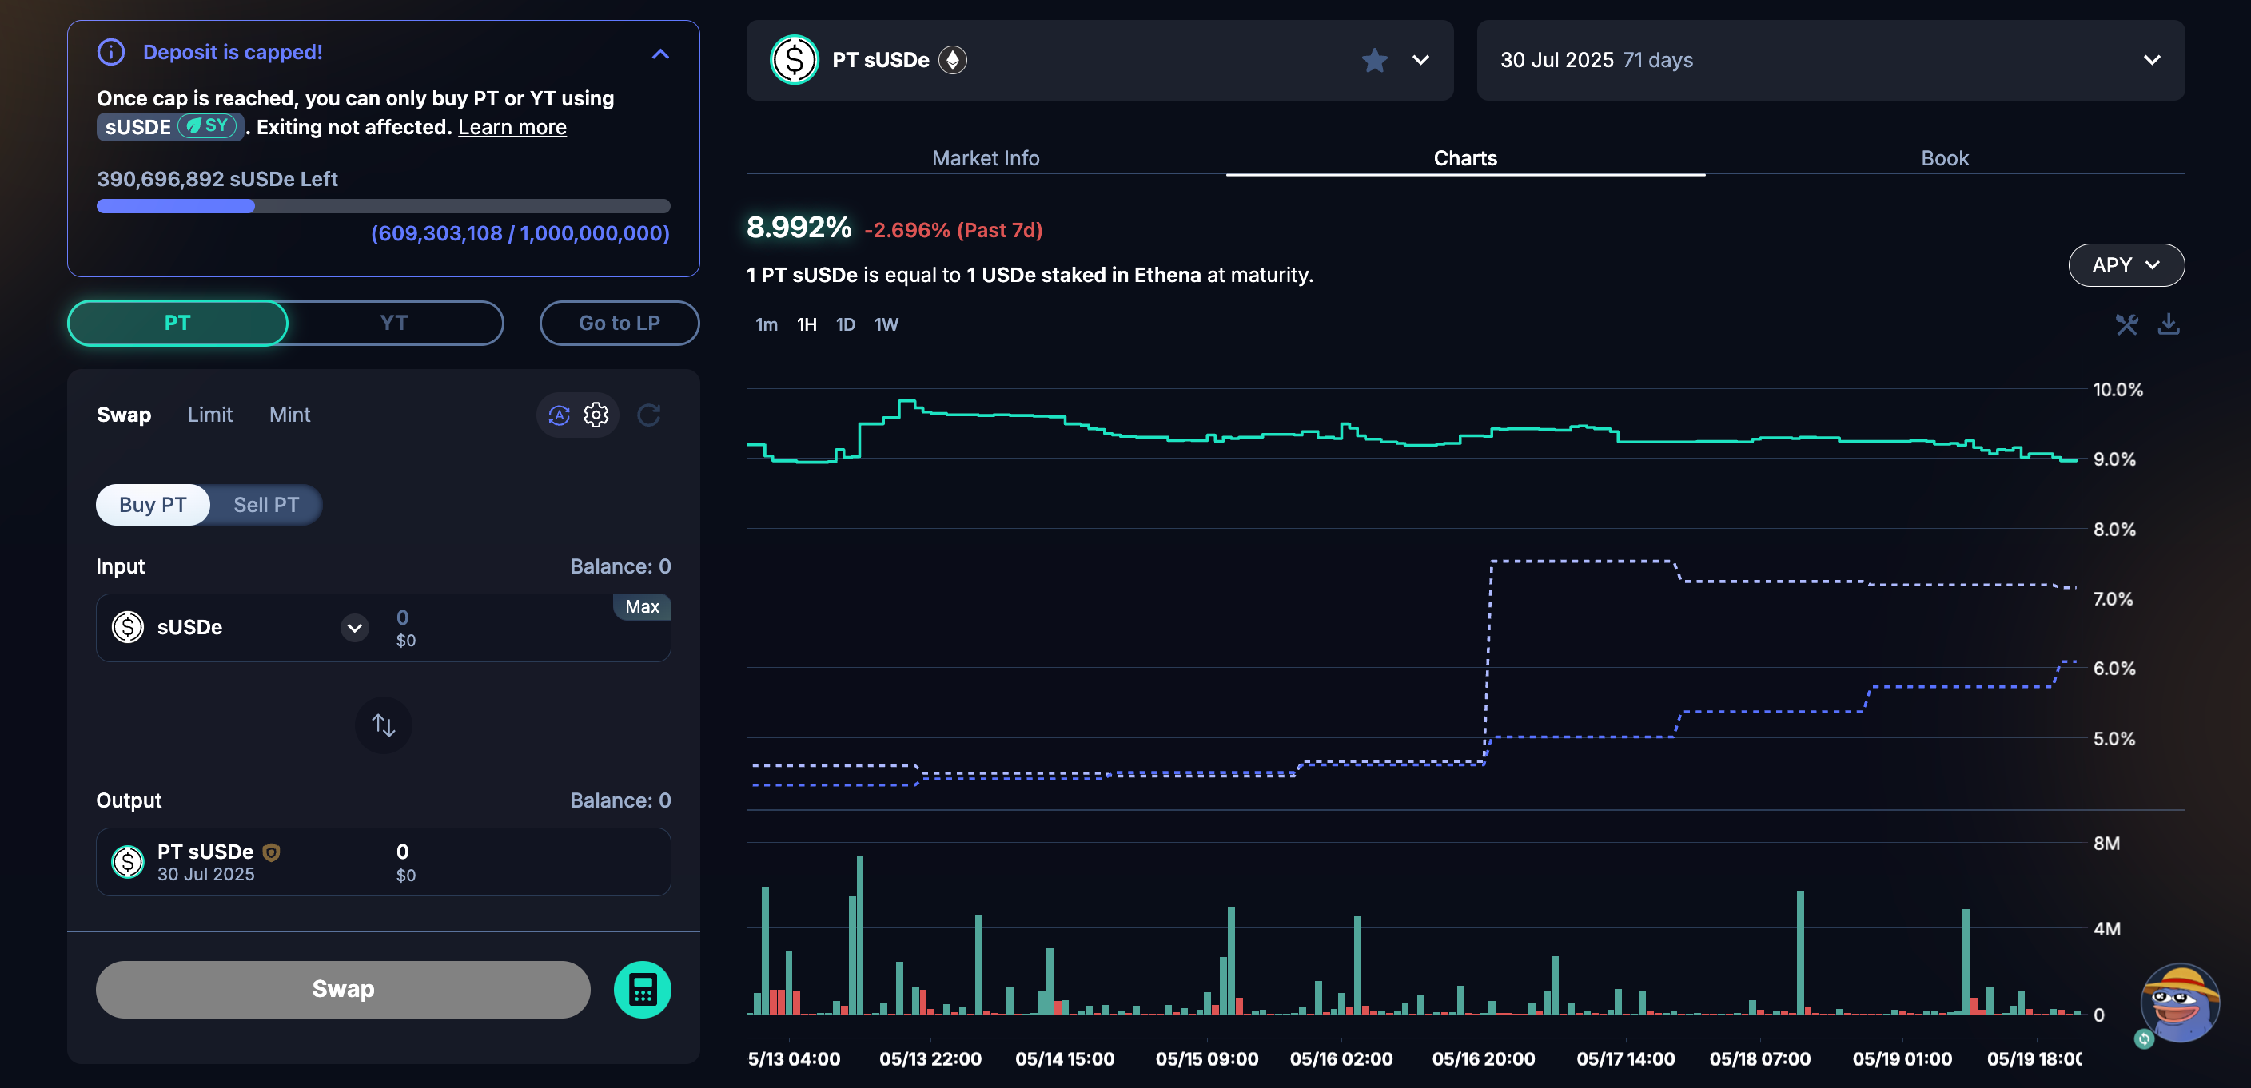Click the 8.992% implied APY value

point(799,228)
